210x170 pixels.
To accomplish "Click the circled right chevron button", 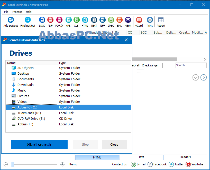I will [204, 77].
